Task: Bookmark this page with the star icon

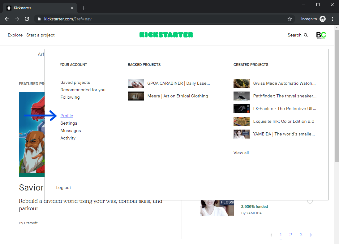Action: [x=290, y=19]
